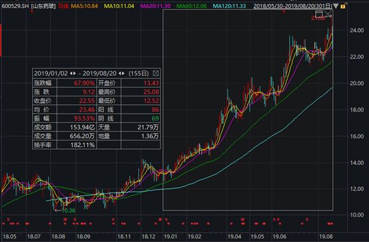Close the interval statistics panel
This screenshot has height=242, width=369.
click(156, 73)
